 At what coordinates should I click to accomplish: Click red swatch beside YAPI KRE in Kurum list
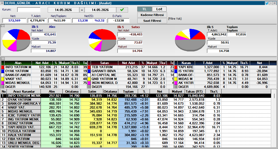click(x=176, y=67)
